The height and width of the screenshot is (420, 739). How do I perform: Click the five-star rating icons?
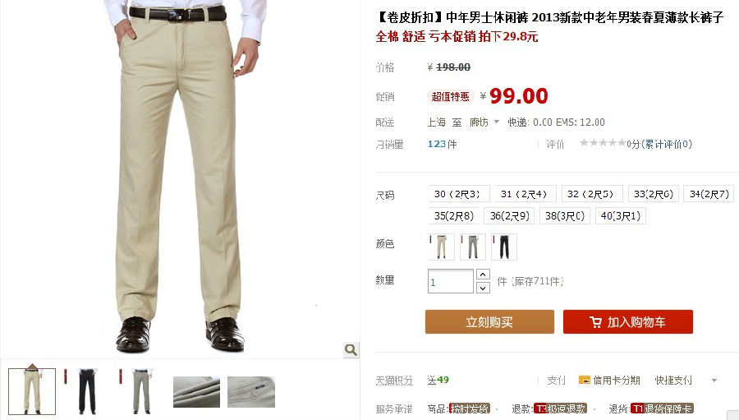(x=603, y=143)
